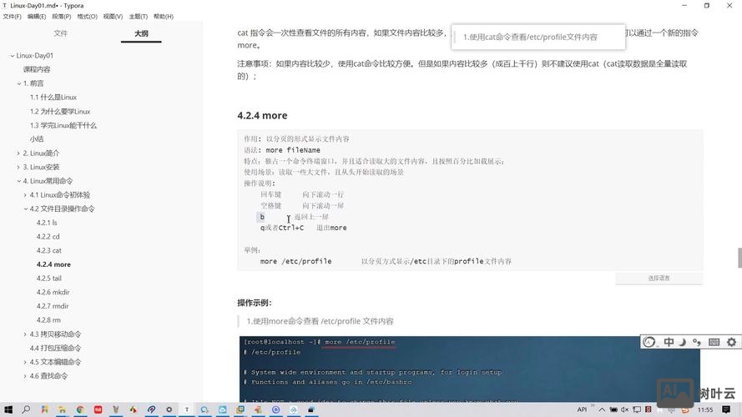Toggle half/full-width moon icon on IME bar

point(683,342)
